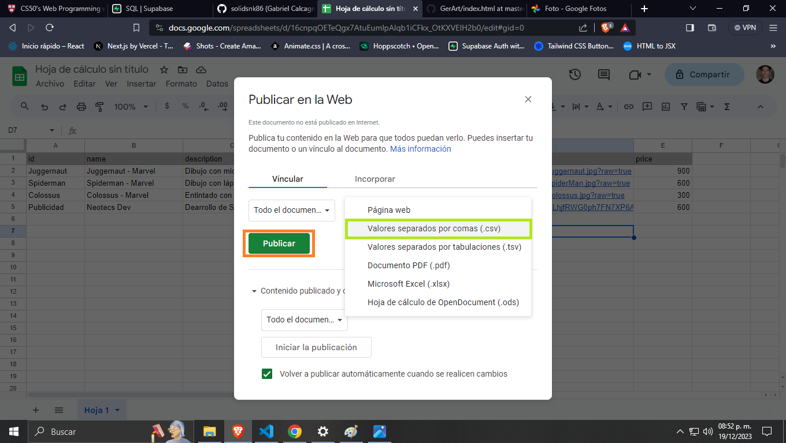Screen dimensions: 786x443
Task: Click the green Publicar button
Action: [279, 243]
